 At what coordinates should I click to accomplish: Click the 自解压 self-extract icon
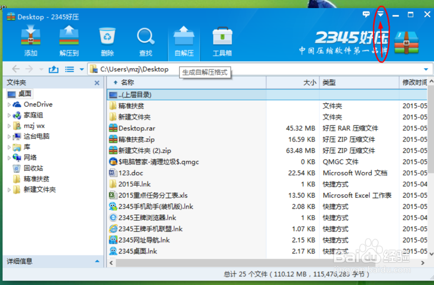coord(184,41)
